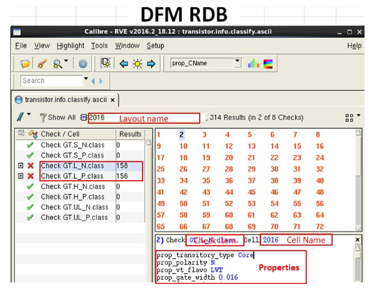Click the details pane vertical scrollbar
Screen dimensions: 371x288
[358, 263]
